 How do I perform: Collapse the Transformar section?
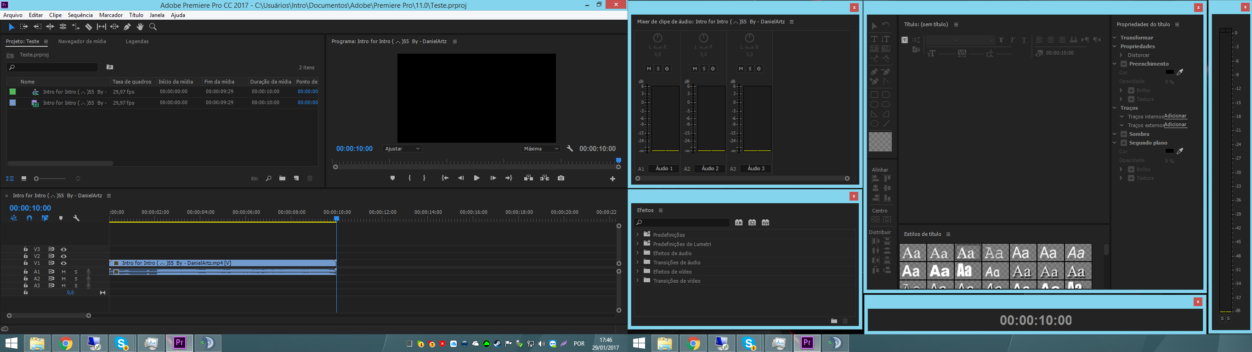(1115, 37)
